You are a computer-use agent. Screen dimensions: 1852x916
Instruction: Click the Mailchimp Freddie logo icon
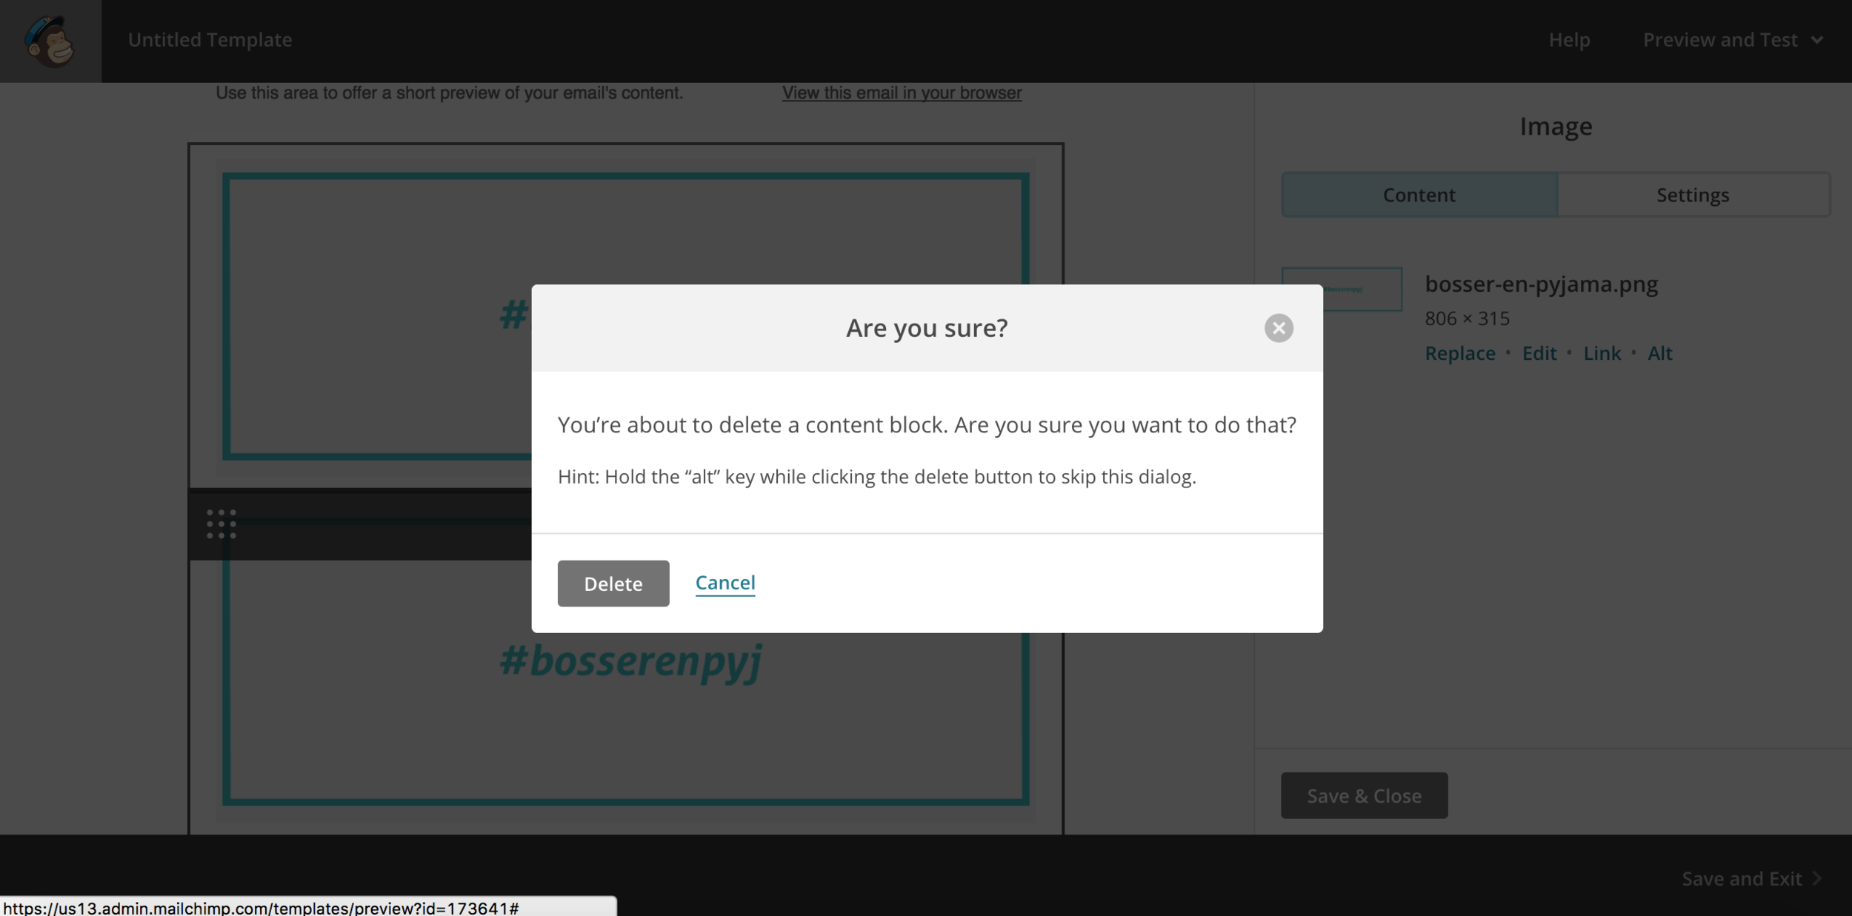[50, 41]
